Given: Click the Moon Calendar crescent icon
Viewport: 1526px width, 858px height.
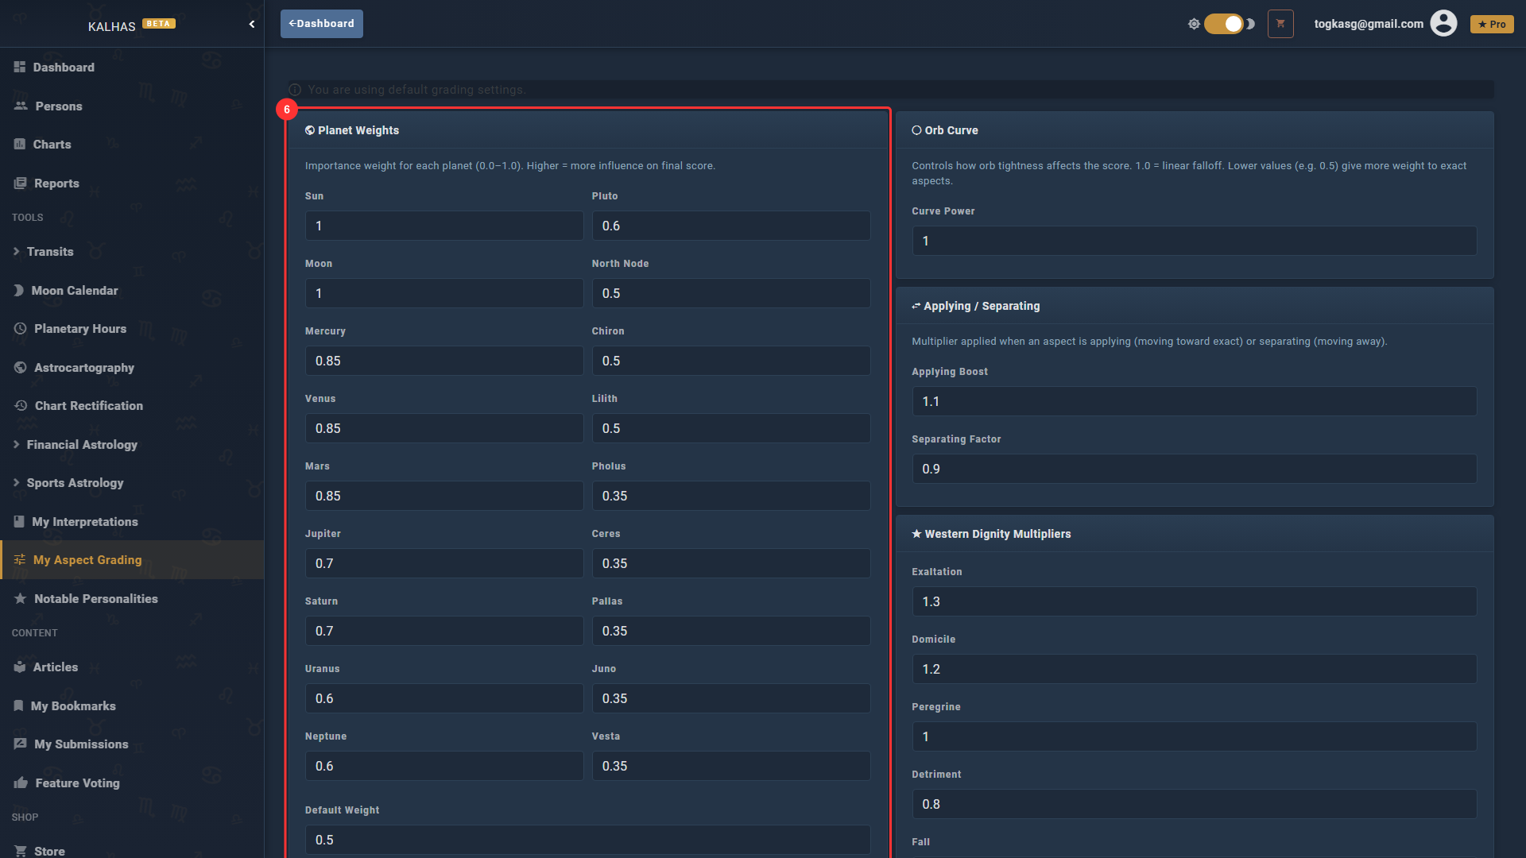Looking at the screenshot, I should [19, 291].
